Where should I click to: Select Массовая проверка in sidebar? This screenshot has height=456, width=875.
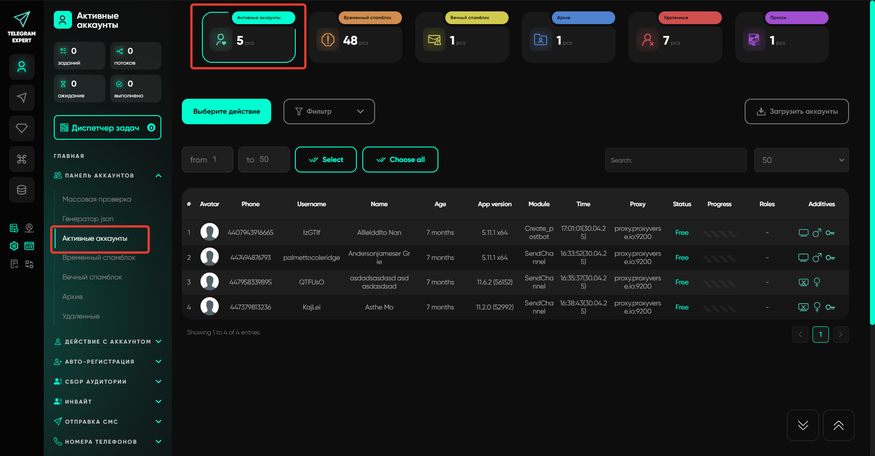97,199
